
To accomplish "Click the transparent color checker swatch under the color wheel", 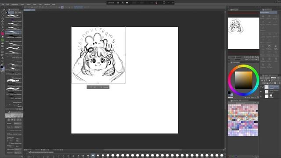I will pos(231,97).
